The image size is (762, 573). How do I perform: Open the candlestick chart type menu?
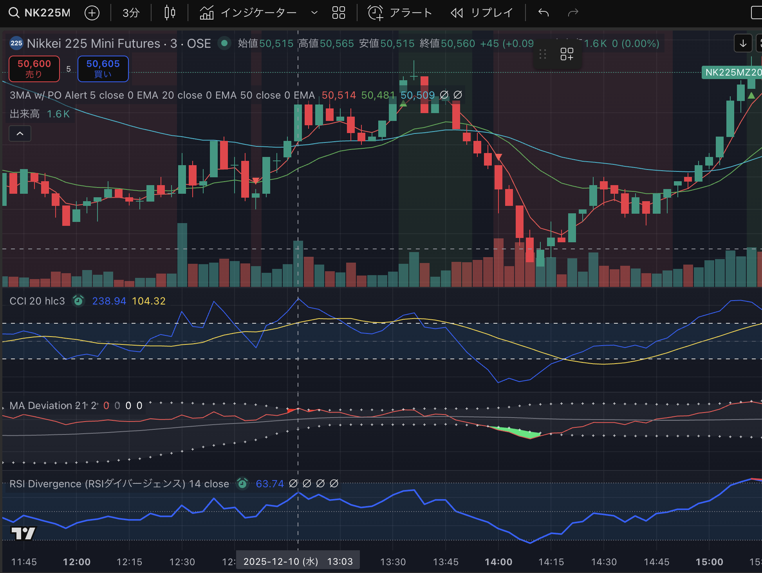170,13
